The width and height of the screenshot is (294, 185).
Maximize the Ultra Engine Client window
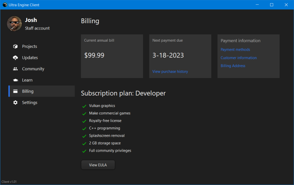(x=272, y=5)
